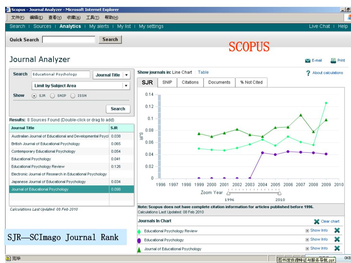Open the 工具(T) menu
Image resolution: width=351 pixels, height=263 pixels.
pyautogui.click(x=93, y=17)
